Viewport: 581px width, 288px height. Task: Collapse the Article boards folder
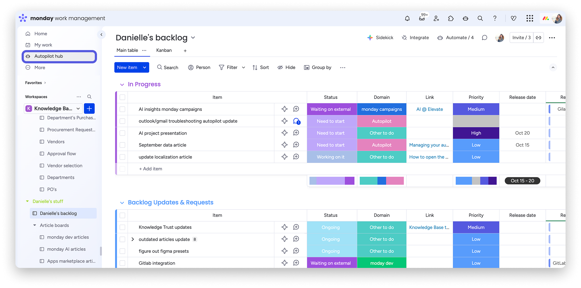point(35,225)
